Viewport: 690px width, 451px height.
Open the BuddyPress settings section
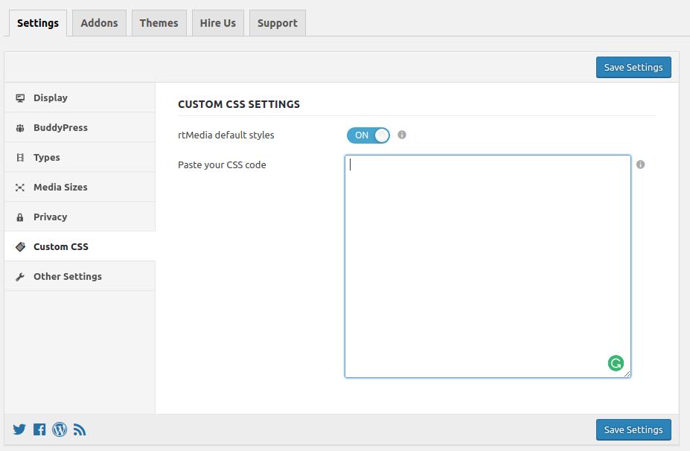pyautogui.click(x=60, y=127)
